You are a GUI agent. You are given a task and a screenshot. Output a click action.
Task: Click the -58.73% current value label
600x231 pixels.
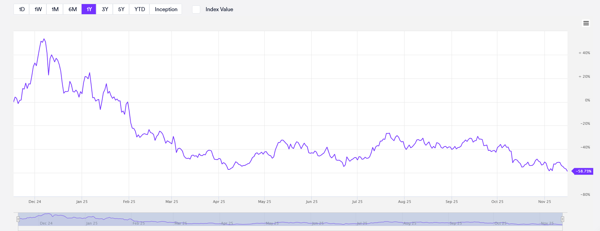click(x=583, y=171)
